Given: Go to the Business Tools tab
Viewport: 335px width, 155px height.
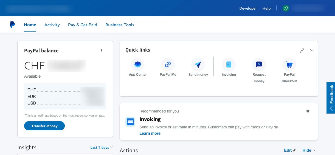Looking at the screenshot, I should click(x=120, y=25).
